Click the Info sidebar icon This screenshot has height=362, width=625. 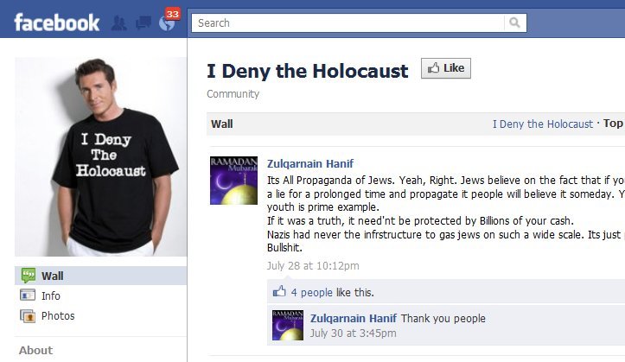point(28,295)
